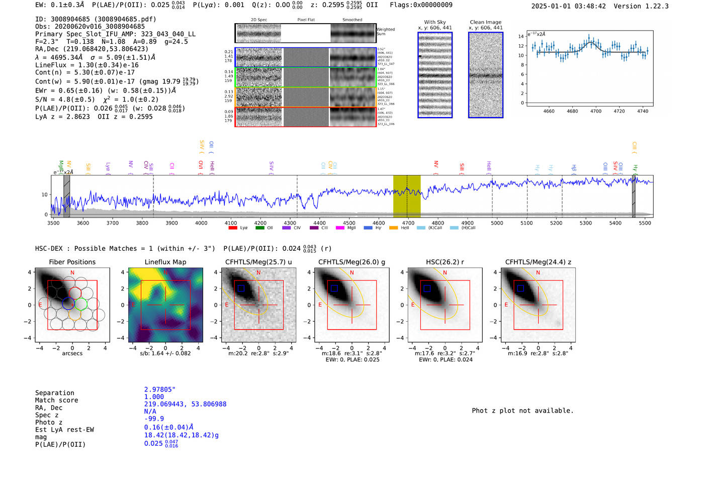The width and height of the screenshot is (704, 479).
Task: Open the CFHTLS/Meg(25.7) u cutout
Action: point(258,305)
